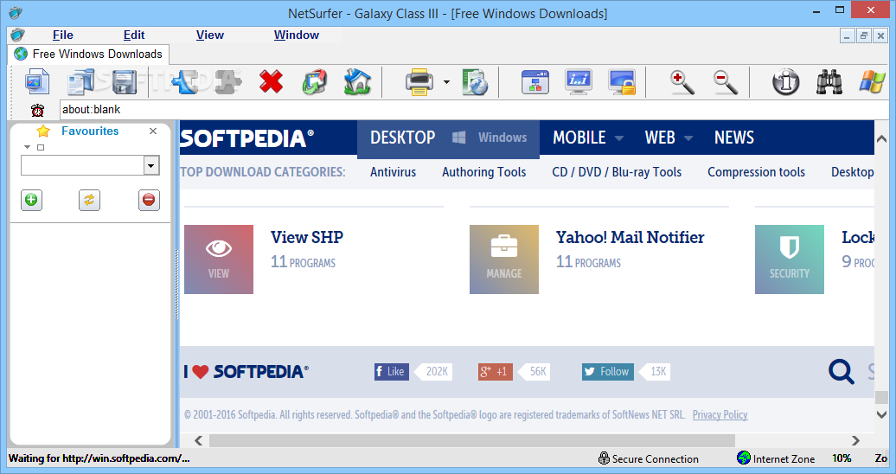Screen dimensions: 896x474
Task: Open the Window menu
Action: coord(296,35)
